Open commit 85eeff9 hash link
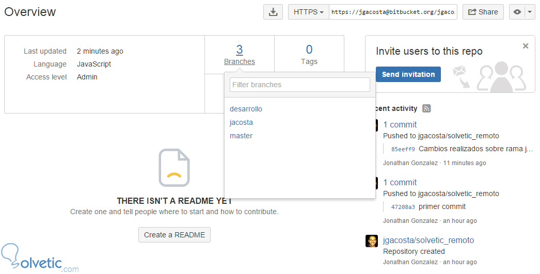Viewport: 540px width, 274px height. (403, 149)
